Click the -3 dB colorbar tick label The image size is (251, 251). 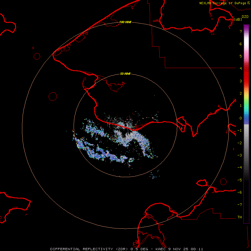[x=240, y=155]
